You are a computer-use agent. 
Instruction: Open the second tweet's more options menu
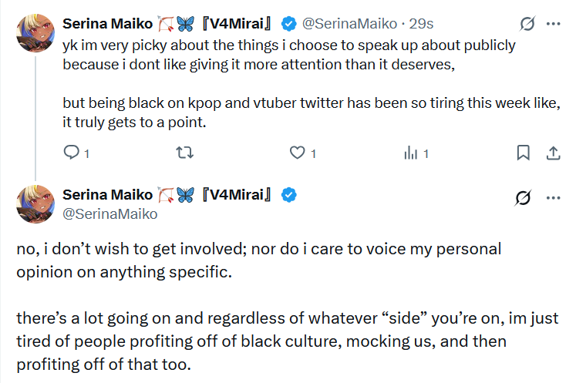point(553,197)
